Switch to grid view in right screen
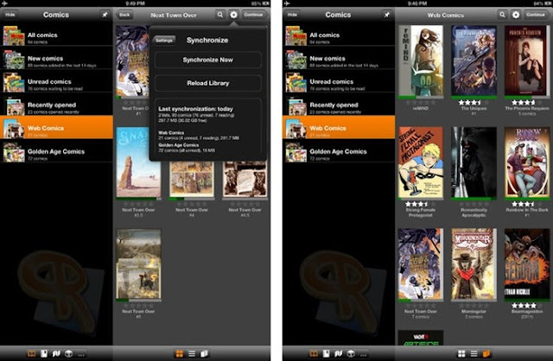 [461, 353]
